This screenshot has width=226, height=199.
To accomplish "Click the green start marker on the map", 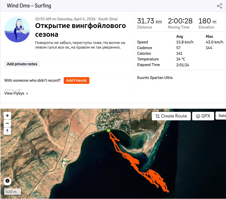I will pos(109,130).
